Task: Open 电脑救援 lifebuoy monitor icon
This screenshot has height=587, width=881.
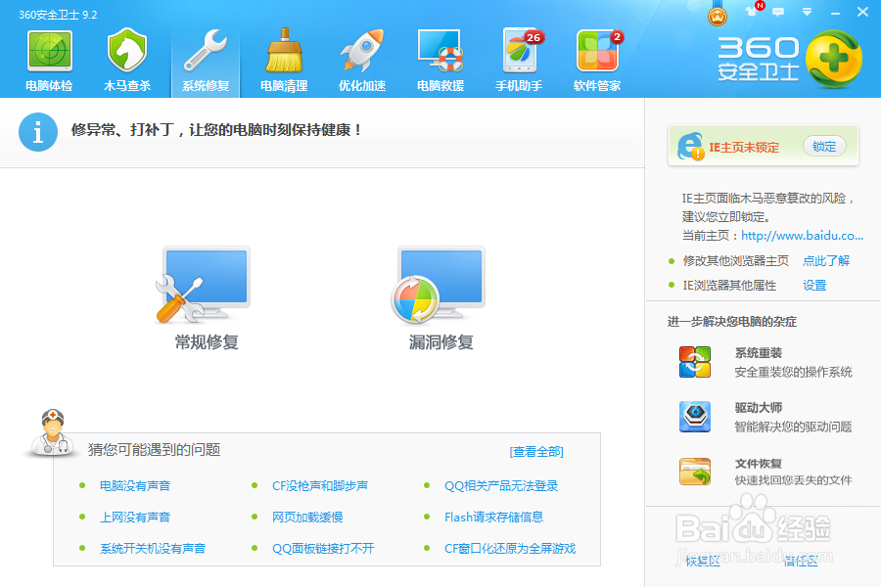Action: coord(440,51)
